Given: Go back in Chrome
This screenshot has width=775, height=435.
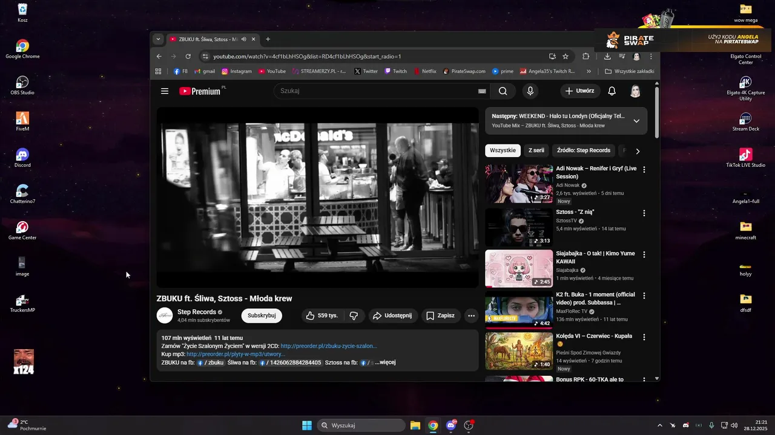Looking at the screenshot, I should [x=159, y=56].
